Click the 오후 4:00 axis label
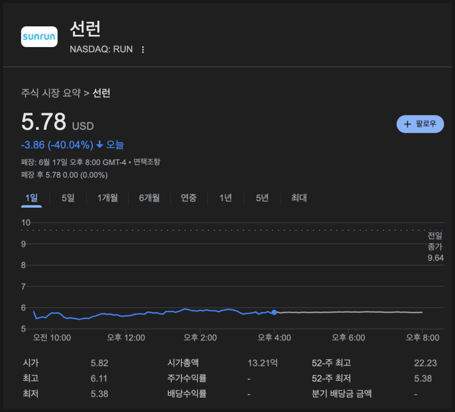The width and height of the screenshot is (455, 412). coord(274,338)
